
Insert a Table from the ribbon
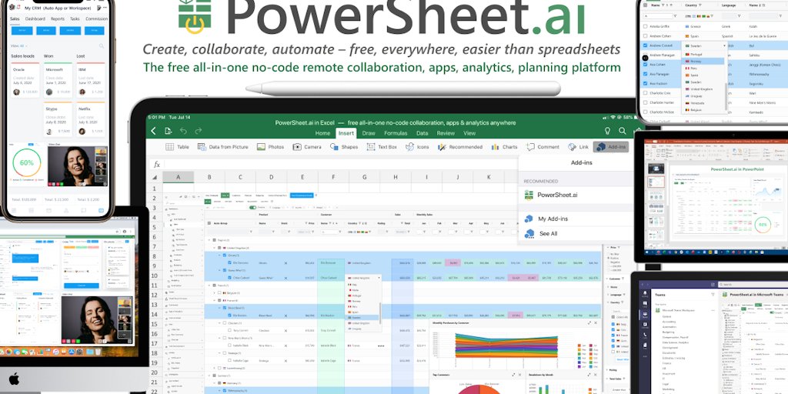(x=178, y=147)
